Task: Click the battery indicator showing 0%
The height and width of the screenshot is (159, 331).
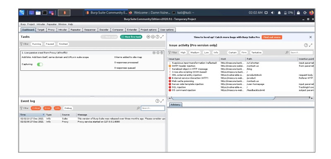Action: point(288,13)
